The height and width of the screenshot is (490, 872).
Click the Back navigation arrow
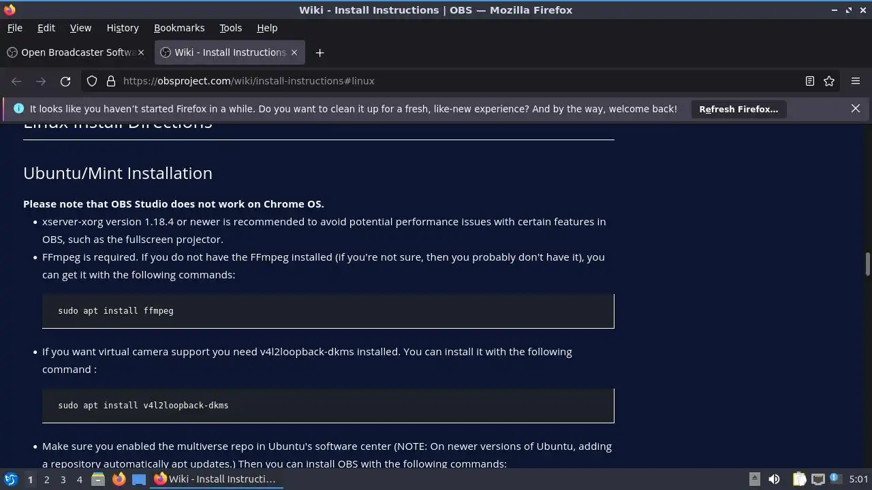(16, 81)
